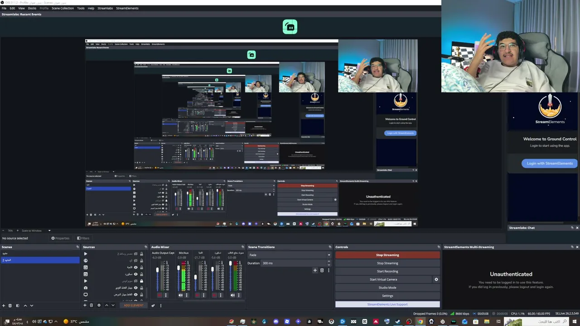Open transition properties three-dot menu
Image resolution: width=580 pixels, height=326 pixels.
[x=329, y=270]
